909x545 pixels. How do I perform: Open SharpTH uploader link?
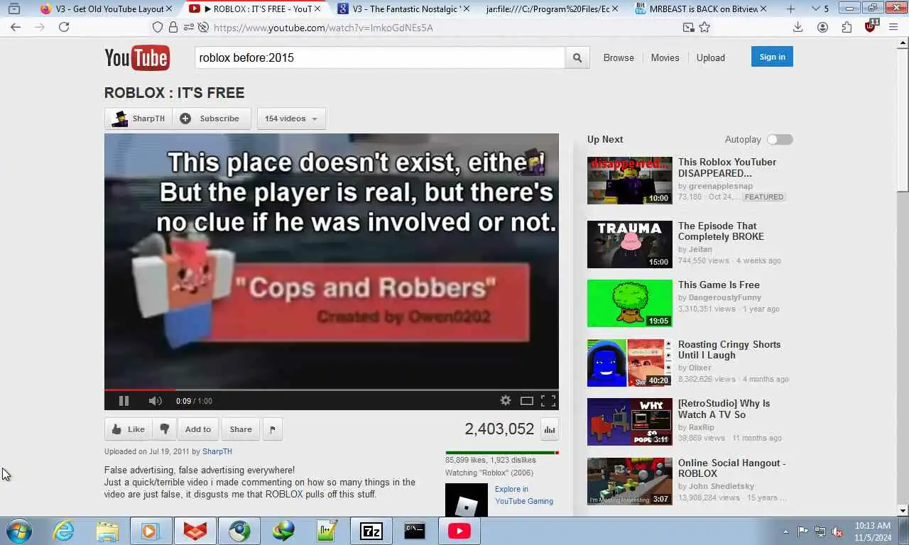pyautogui.click(x=217, y=451)
